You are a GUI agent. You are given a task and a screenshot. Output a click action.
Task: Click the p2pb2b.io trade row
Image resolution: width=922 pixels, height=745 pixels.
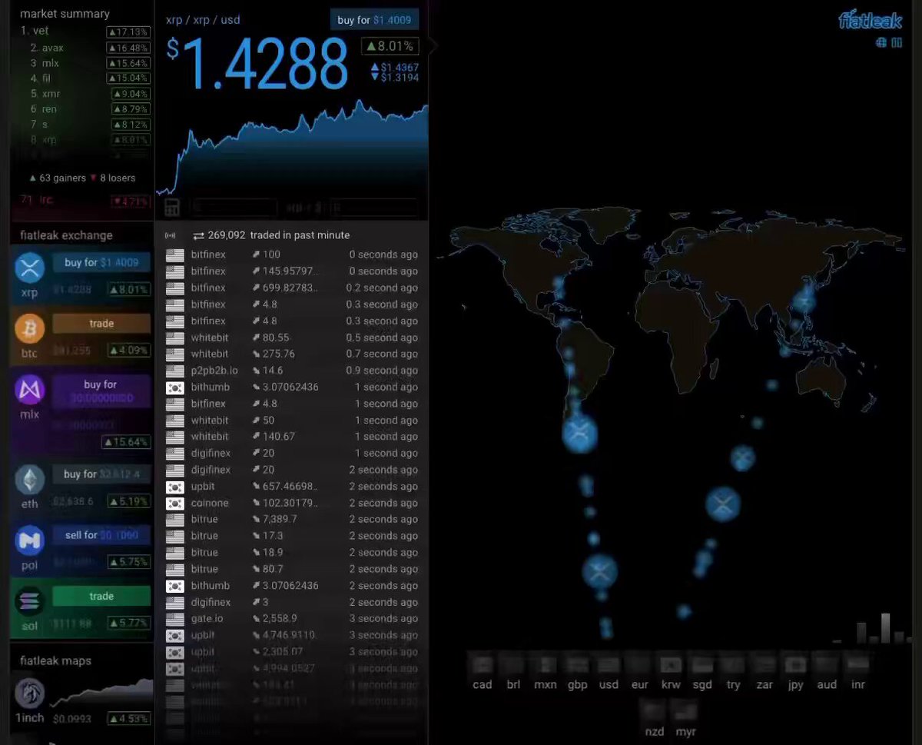tap(292, 371)
